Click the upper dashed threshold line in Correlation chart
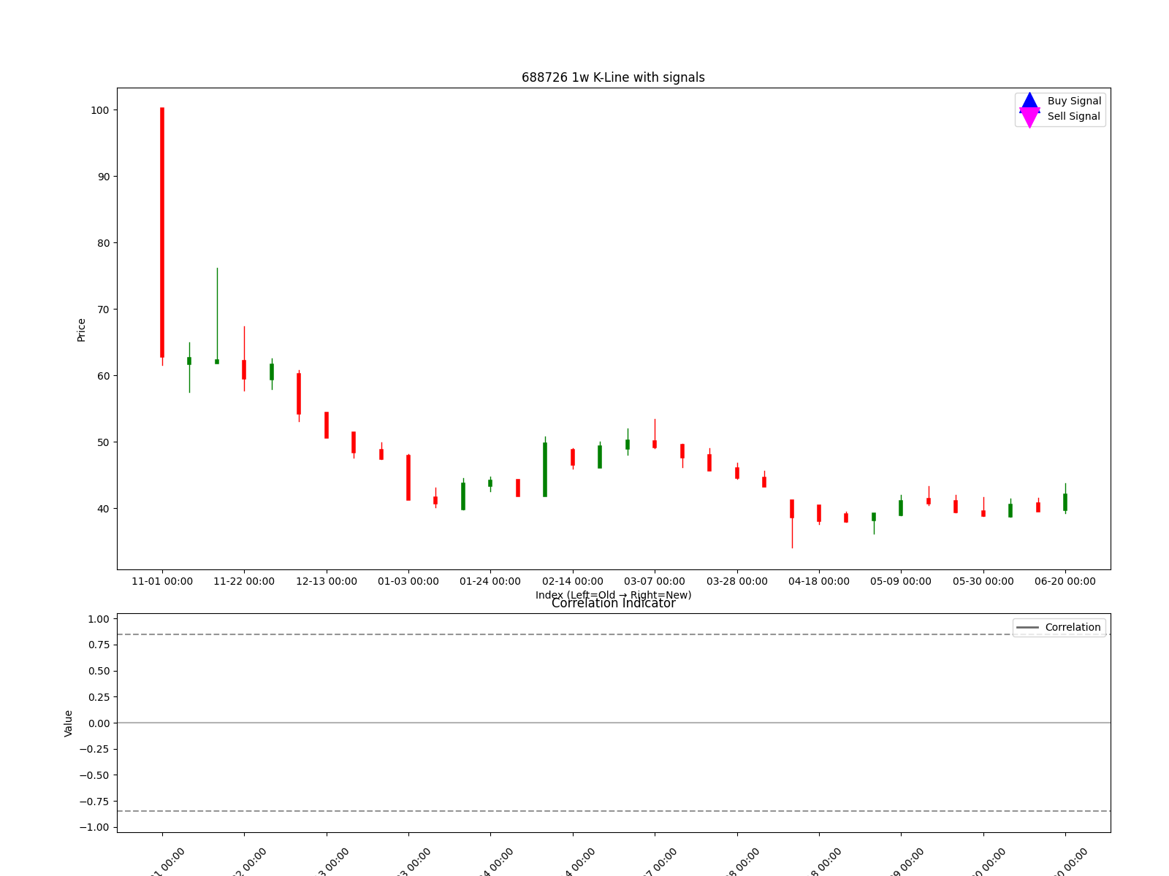 pyautogui.click(x=614, y=634)
